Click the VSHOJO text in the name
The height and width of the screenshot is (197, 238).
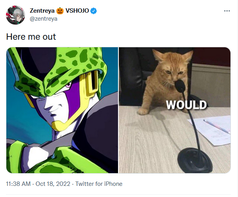tap(77, 11)
